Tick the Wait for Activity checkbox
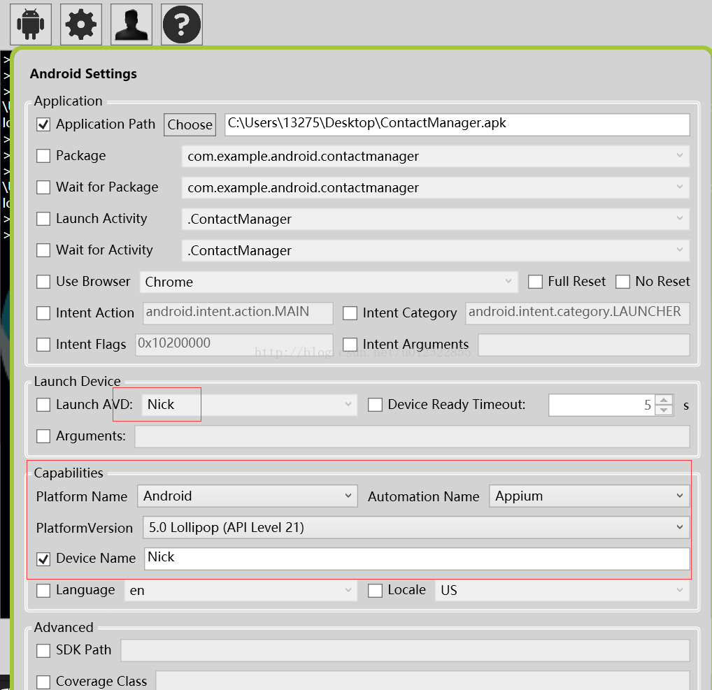The height and width of the screenshot is (690, 712). pos(43,250)
